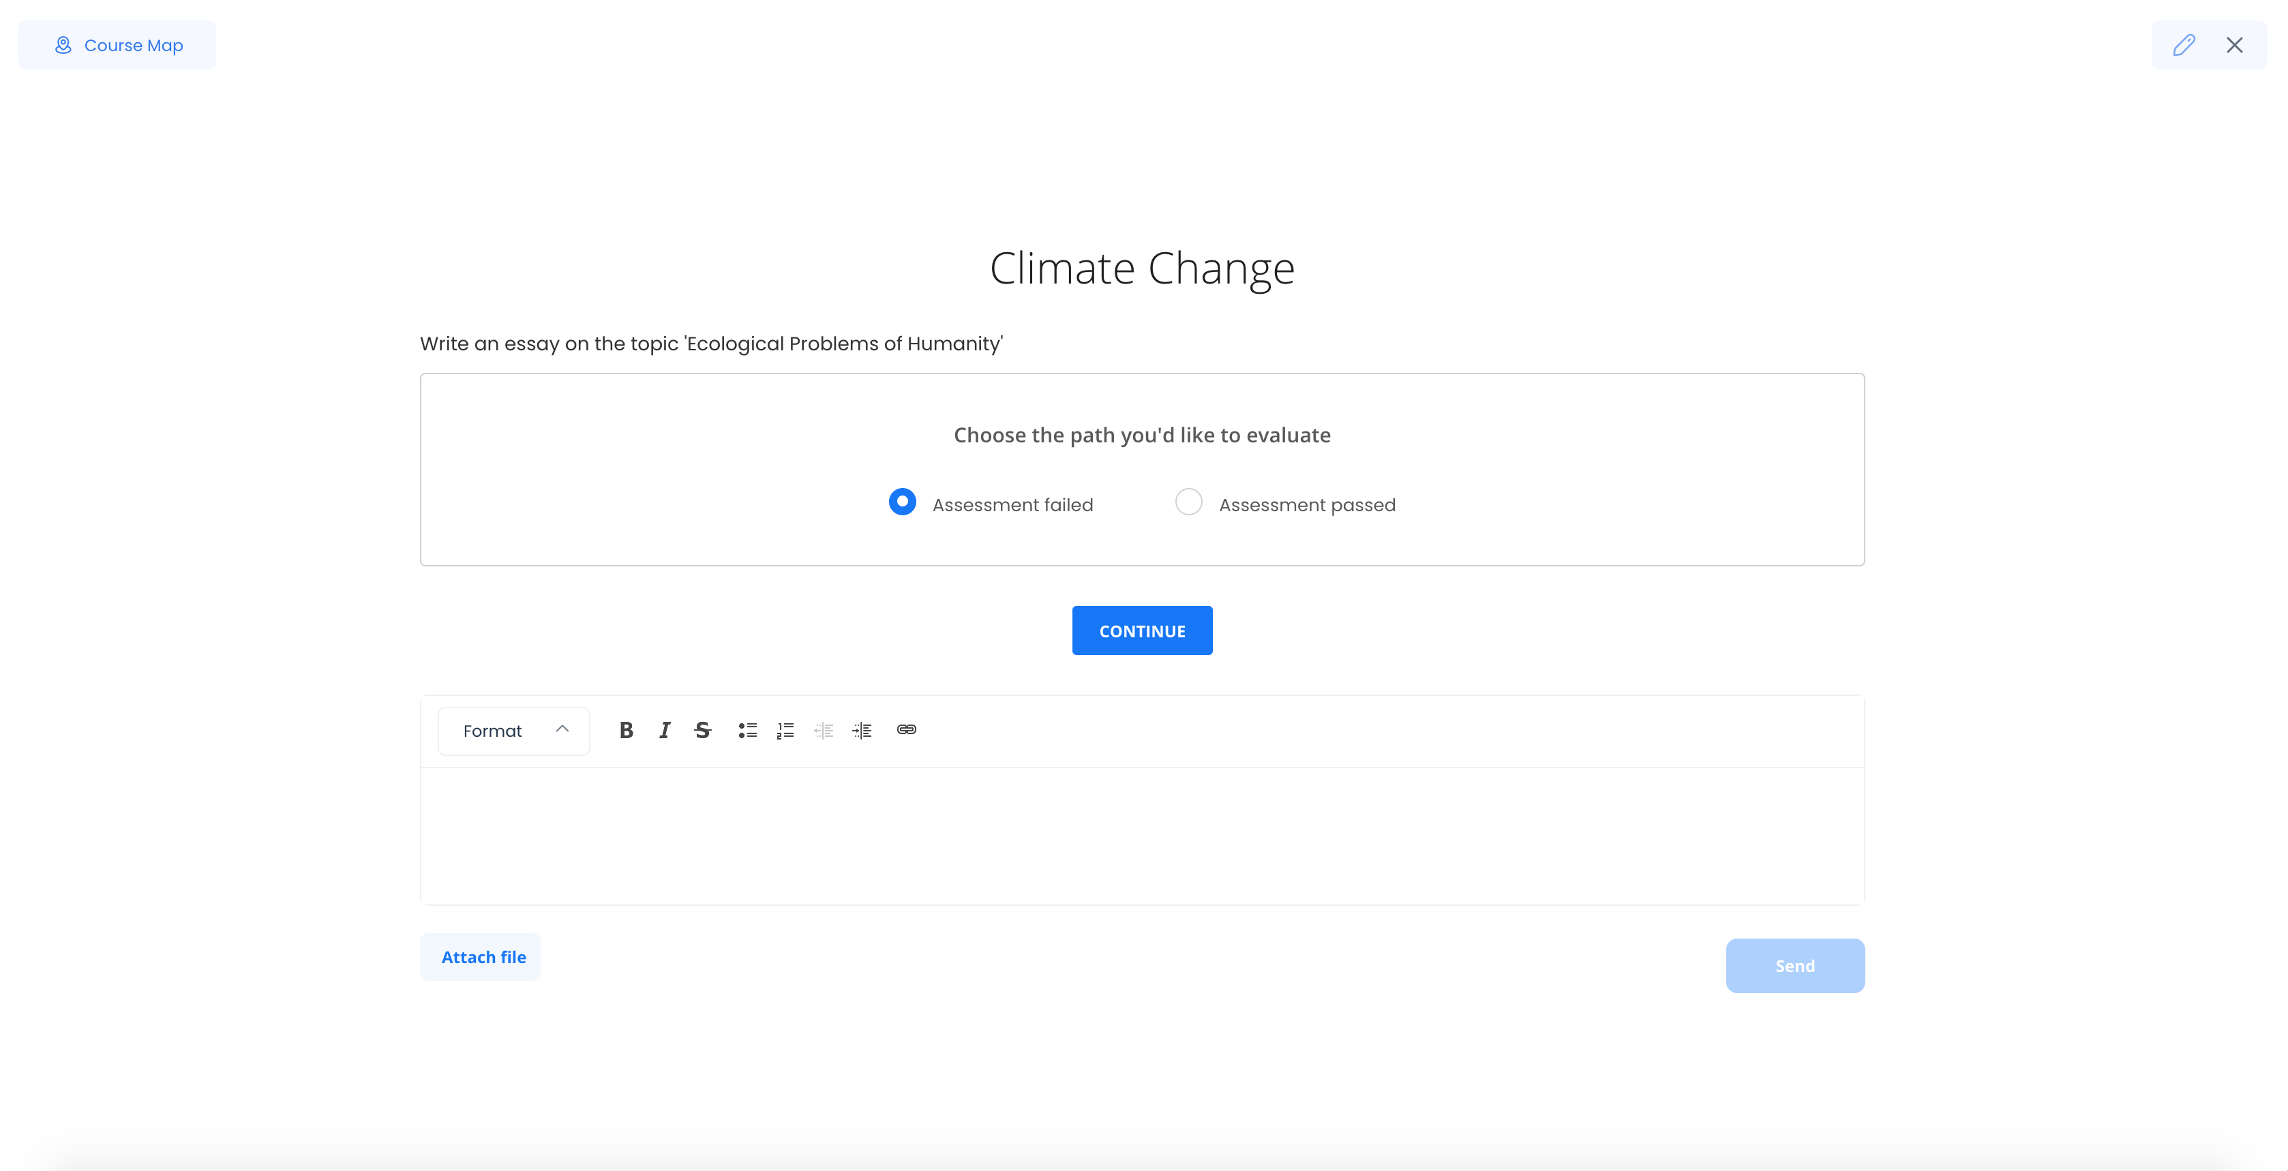Insert a numbered list
The width and height of the screenshot is (2288, 1171).
pyautogui.click(x=785, y=730)
